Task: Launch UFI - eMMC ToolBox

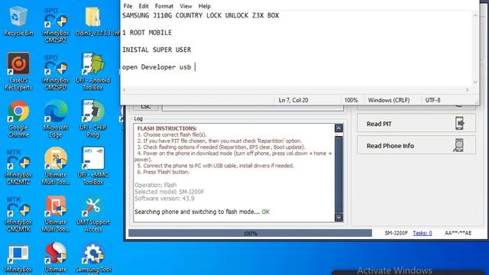Action: (92, 167)
